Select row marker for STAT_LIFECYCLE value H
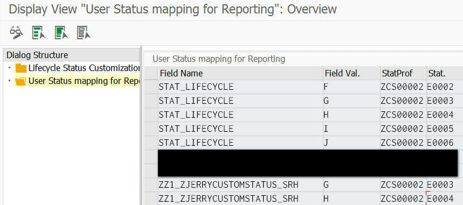Screen dimensions: 463x205 (x=151, y=115)
